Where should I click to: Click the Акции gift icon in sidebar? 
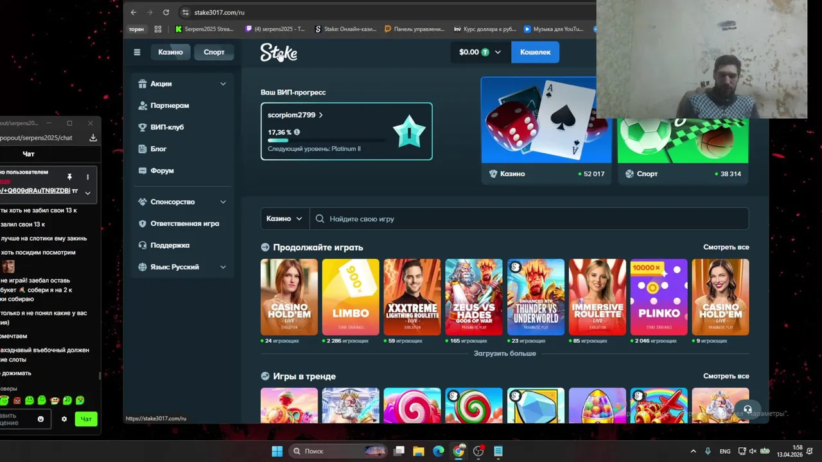click(143, 83)
